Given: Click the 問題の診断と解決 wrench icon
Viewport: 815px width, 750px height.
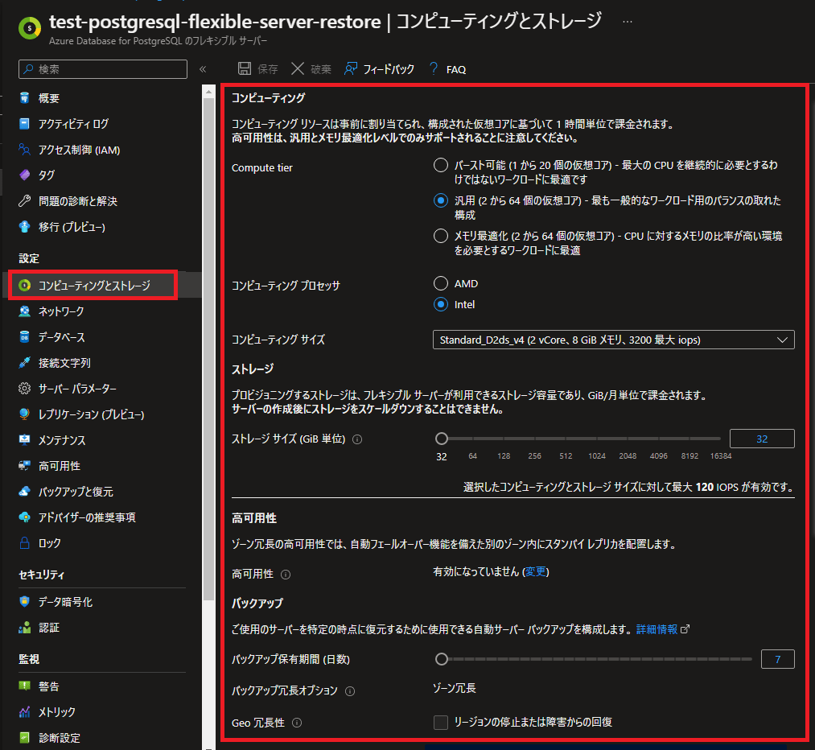Looking at the screenshot, I should (24, 201).
